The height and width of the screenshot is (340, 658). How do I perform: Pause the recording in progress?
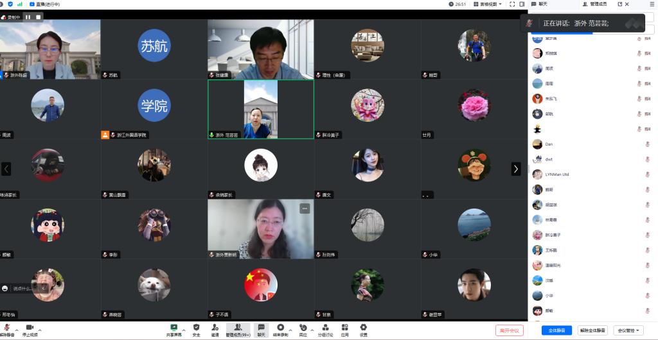pyautogui.click(x=28, y=17)
